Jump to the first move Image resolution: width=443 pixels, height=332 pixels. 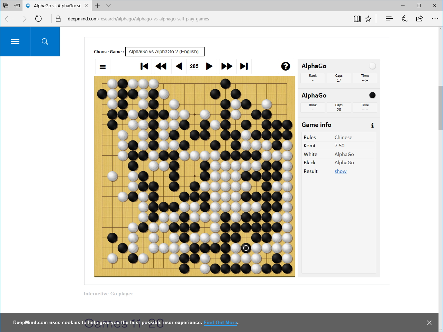point(144,66)
